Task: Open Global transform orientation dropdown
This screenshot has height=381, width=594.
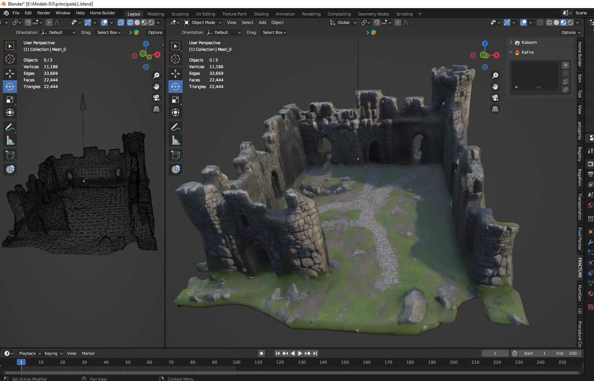Action: (x=343, y=22)
